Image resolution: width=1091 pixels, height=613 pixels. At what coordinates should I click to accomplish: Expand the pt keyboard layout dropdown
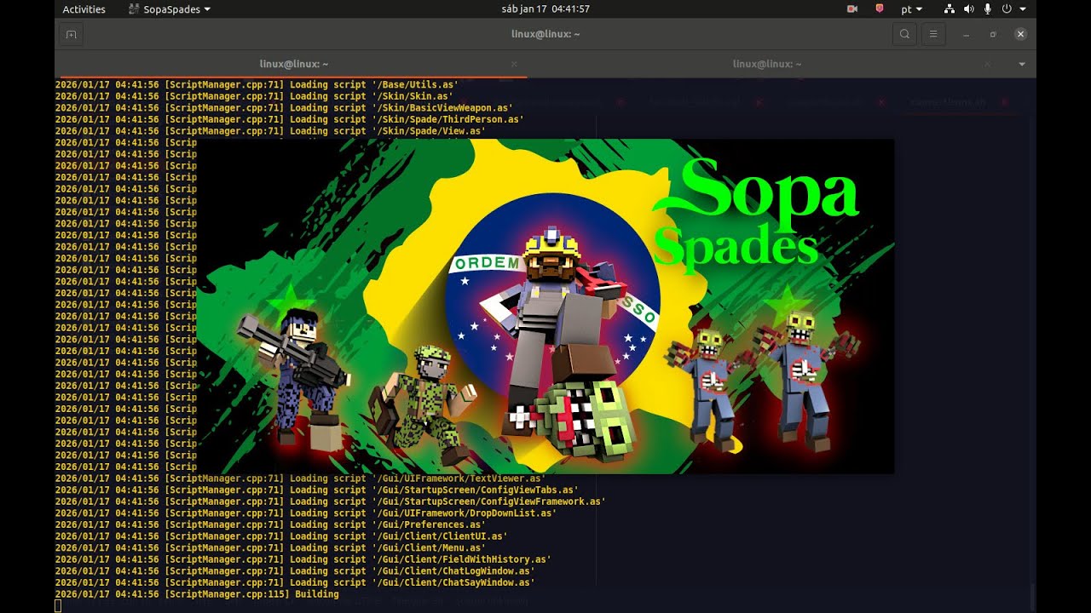[x=911, y=9]
